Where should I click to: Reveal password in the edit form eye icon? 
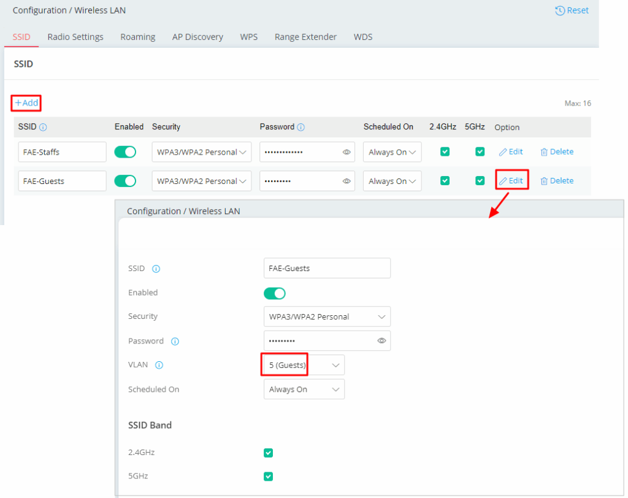382,340
